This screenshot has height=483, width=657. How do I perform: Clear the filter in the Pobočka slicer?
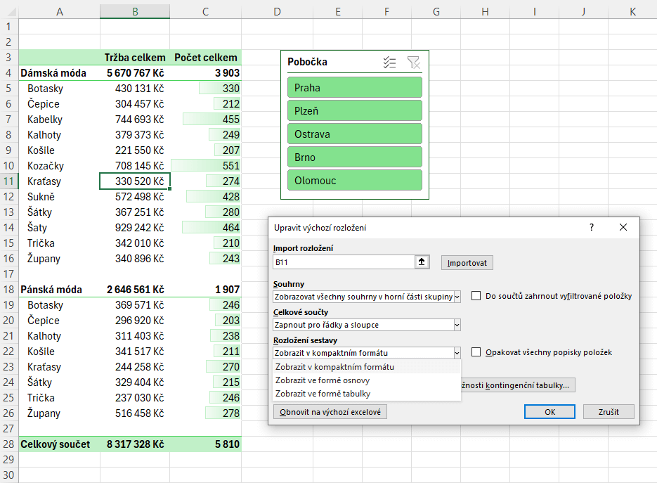[x=414, y=63]
